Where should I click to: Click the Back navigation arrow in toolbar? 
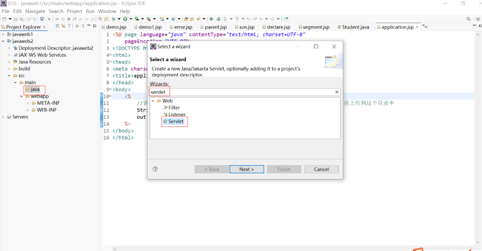pyautogui.click(x=261, y=19)
